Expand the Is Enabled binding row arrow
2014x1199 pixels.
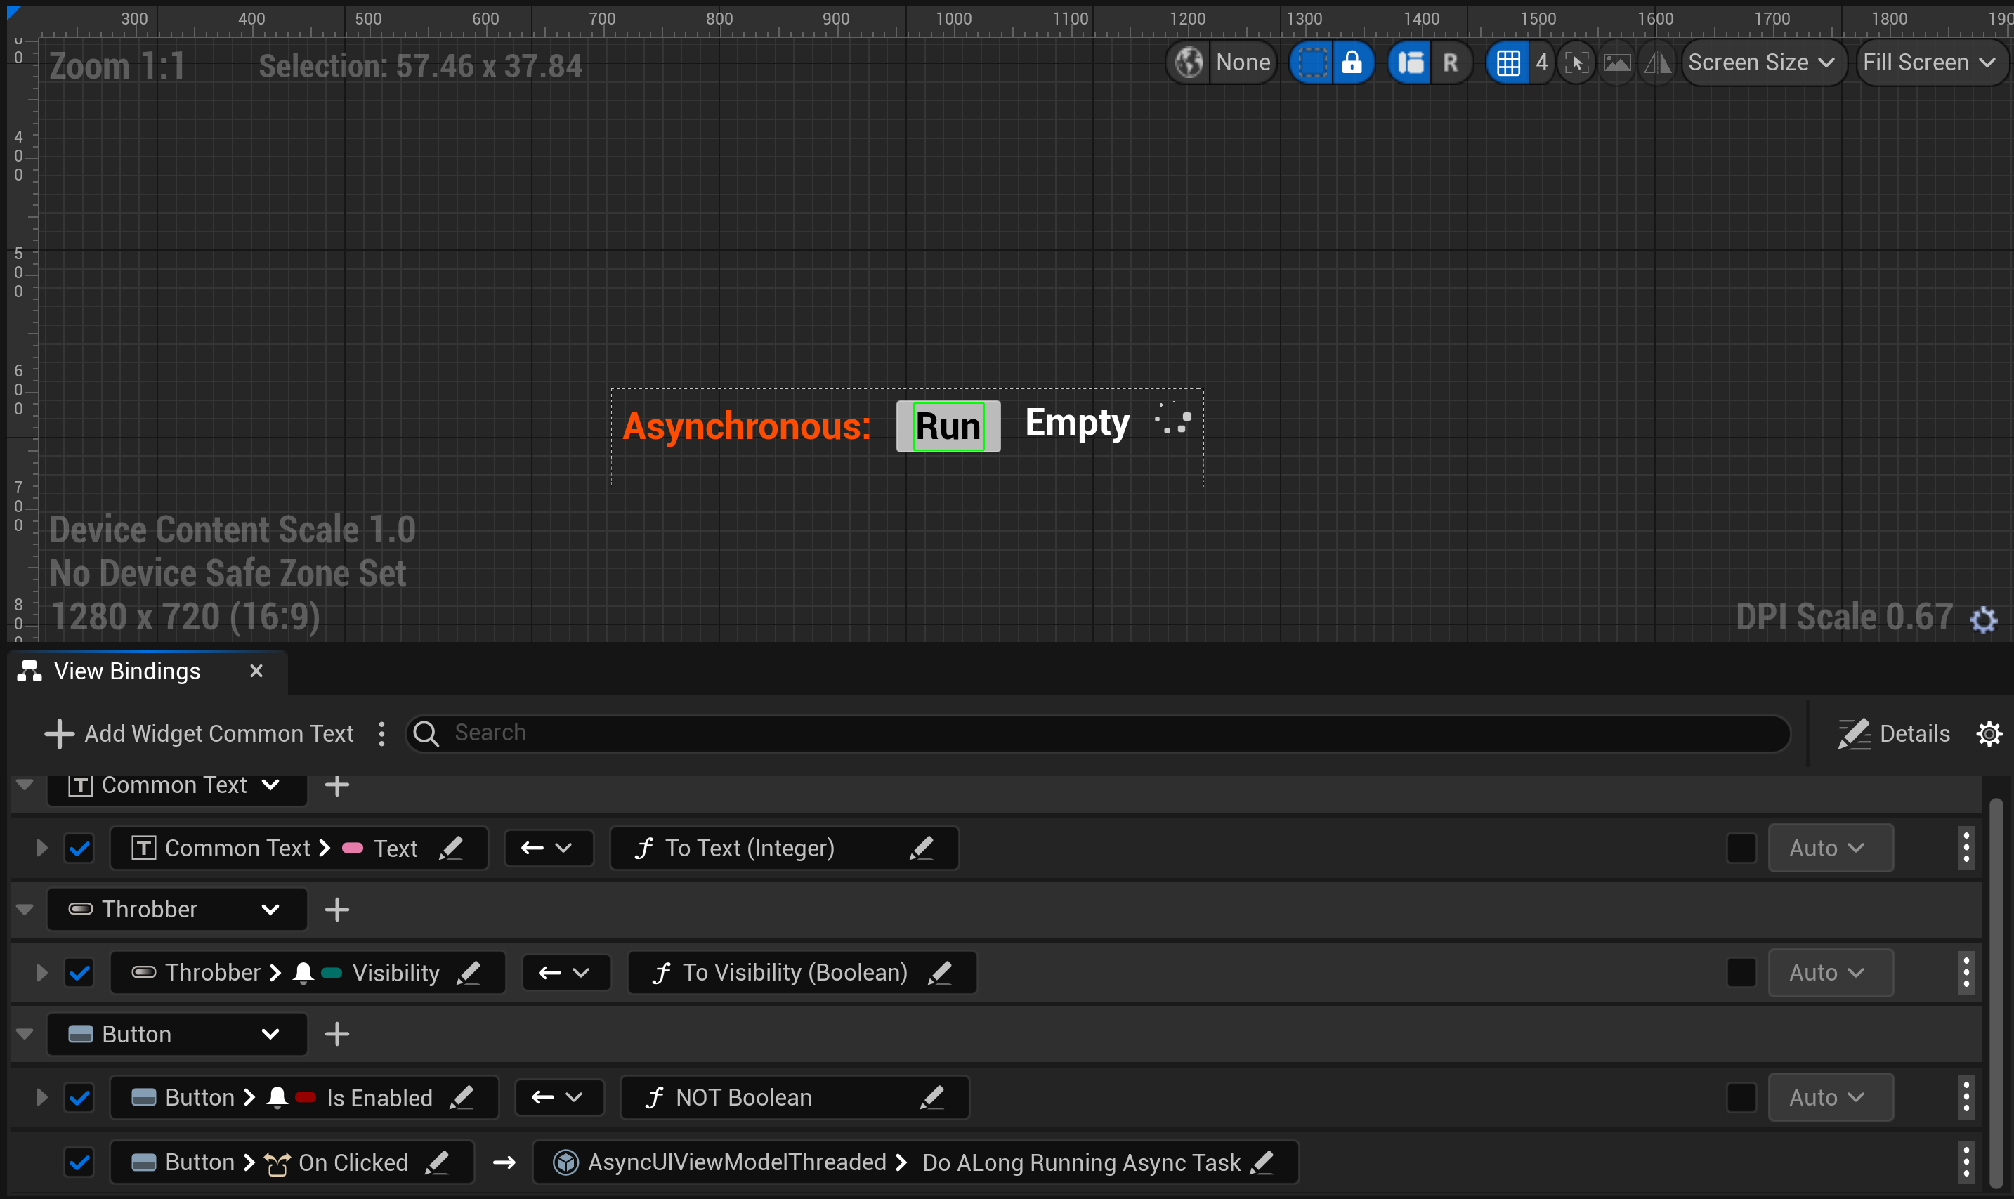click(41, 1096)
